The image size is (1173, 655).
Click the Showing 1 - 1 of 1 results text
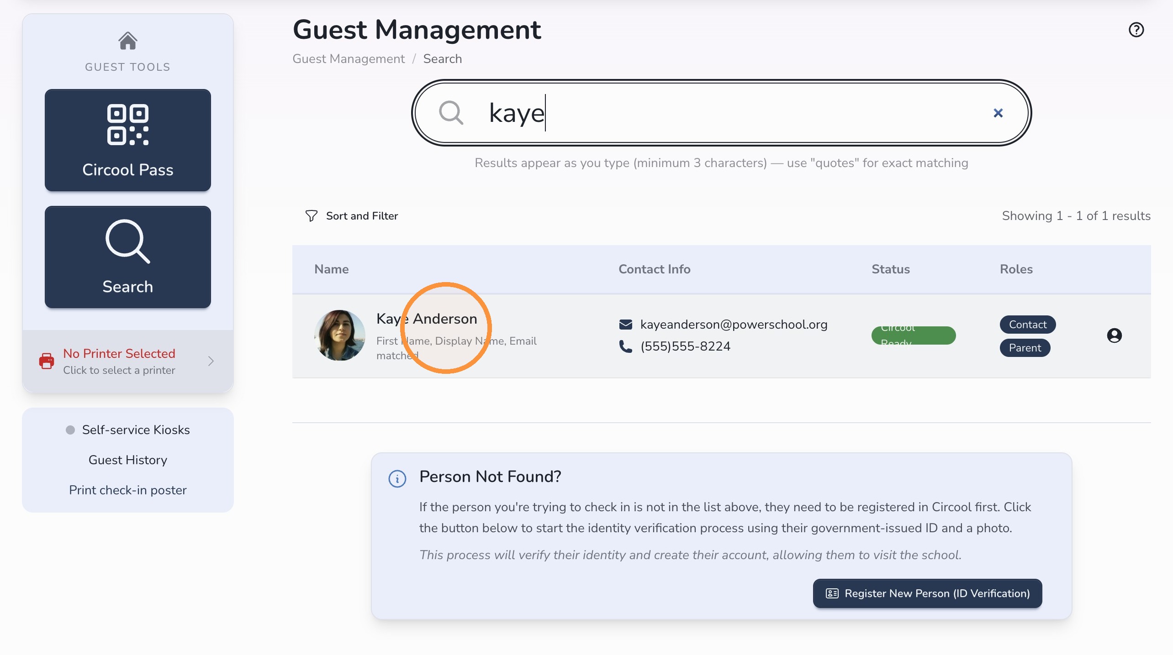click(1076, 216)
